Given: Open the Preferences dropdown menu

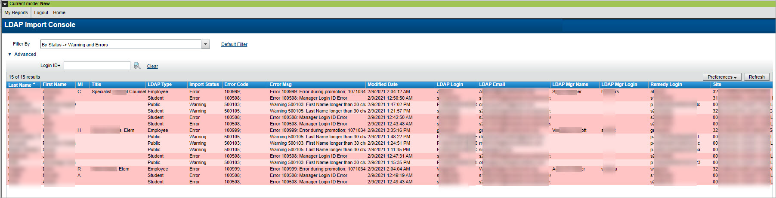Looking at the screenshot, I should (x=722, y=77).
